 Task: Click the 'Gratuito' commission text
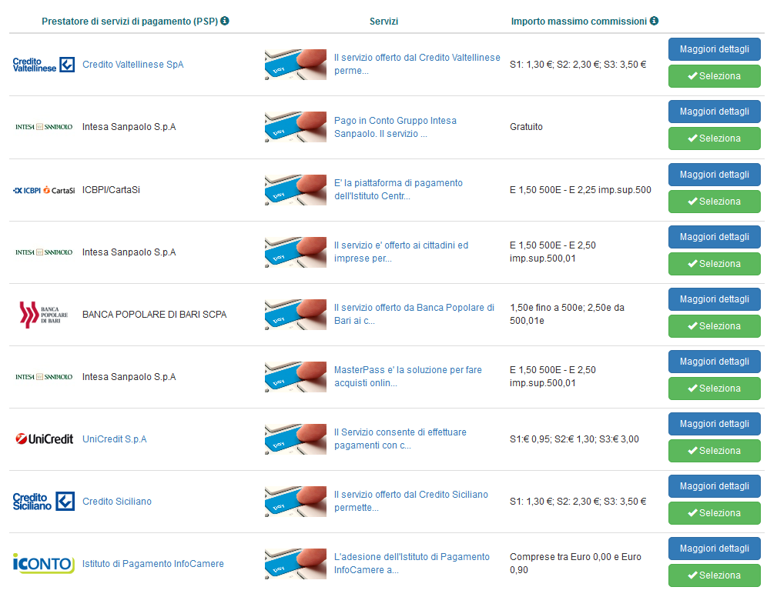pyautogui.click(x=526, y=127)
